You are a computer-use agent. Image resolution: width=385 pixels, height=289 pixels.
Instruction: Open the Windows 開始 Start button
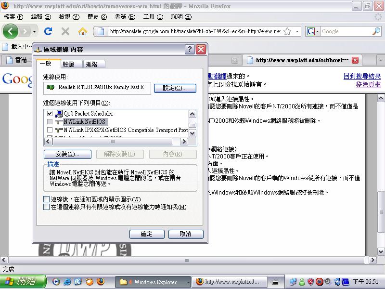(23, 282)
